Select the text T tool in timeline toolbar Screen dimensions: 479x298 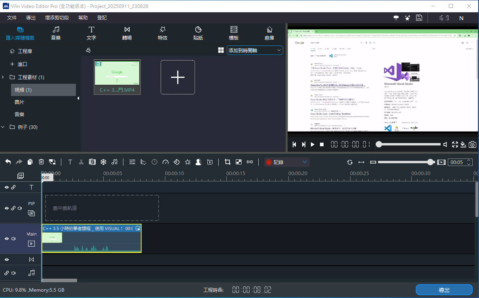point(70,162)
